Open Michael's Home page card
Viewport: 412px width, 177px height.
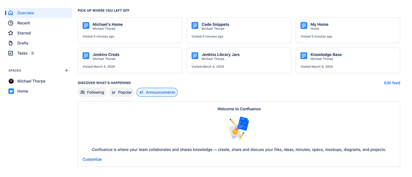(x=130, y=30)
